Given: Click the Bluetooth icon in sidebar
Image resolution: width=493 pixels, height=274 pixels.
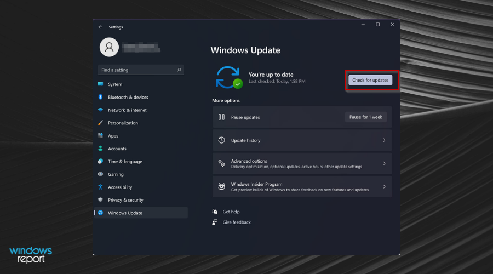Looking at the screenshot, I should tap(101, 97).
